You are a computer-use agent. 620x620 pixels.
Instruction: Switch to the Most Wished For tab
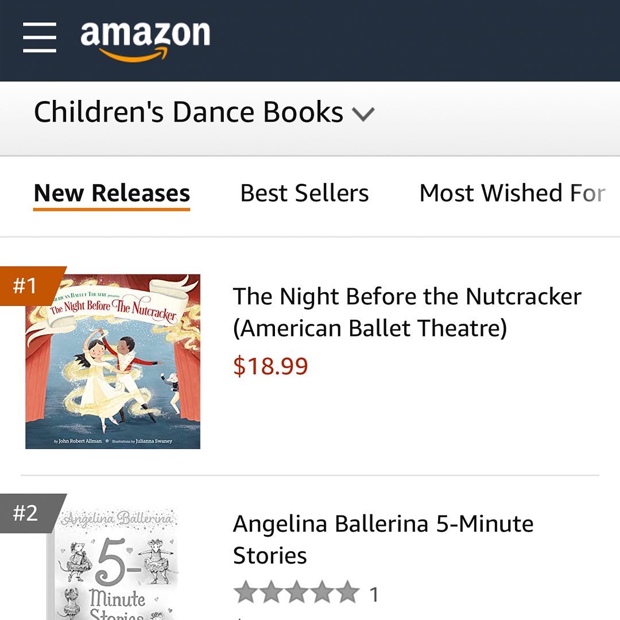point(512,193)
